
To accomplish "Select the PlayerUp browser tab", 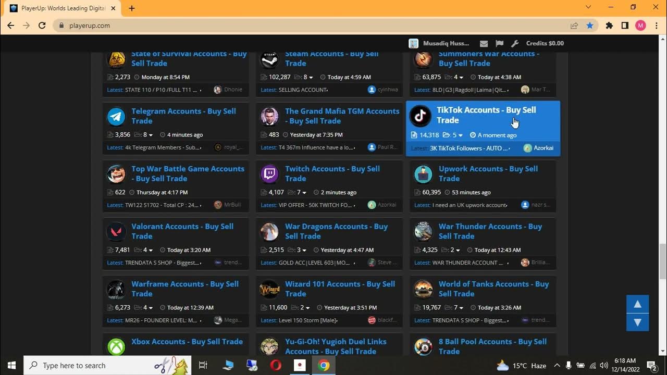I will coord(63,8).
